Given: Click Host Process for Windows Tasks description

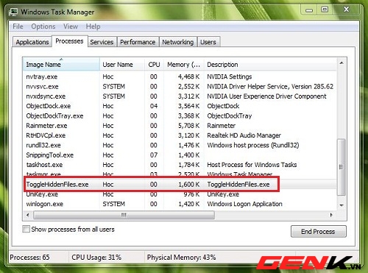Looking at the screenshot, I should [x=252, y=165].
